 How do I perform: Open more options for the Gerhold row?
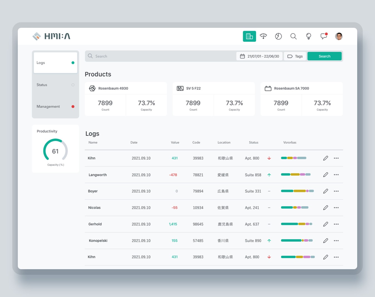point(336,224)
